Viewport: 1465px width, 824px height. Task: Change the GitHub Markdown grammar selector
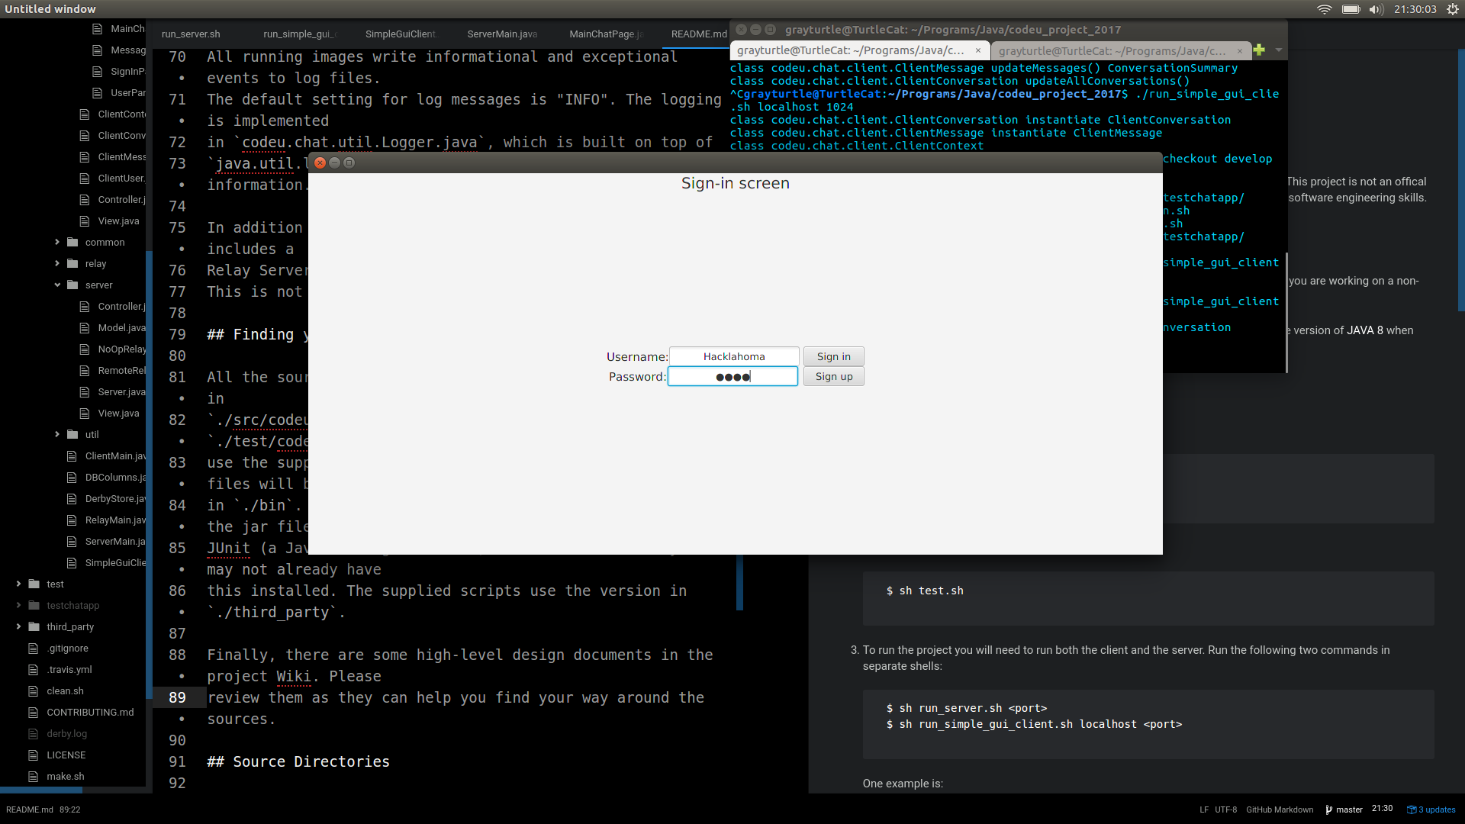[x=1280, y=810]
